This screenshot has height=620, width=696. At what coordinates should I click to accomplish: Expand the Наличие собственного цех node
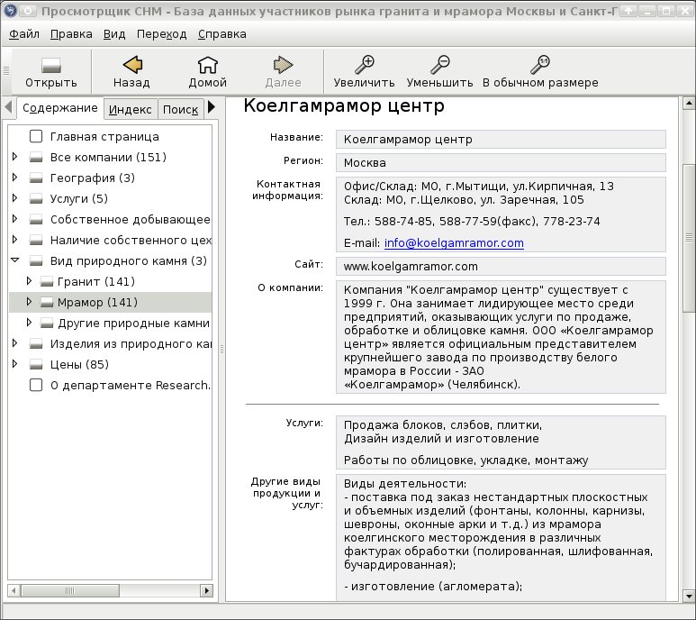[x=14, y=240]
